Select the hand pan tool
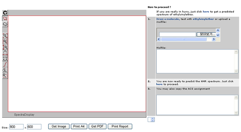The image size is (241, 132). pos(5,53)
